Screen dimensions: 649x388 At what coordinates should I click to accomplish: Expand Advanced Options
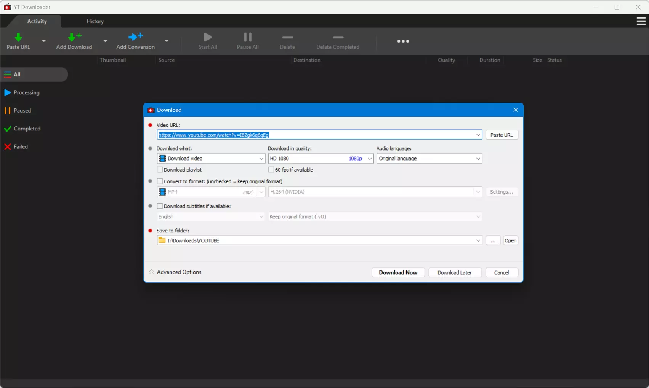coord(175,272)
